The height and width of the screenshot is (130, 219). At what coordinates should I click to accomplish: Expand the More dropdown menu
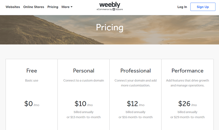coord(67,7)
